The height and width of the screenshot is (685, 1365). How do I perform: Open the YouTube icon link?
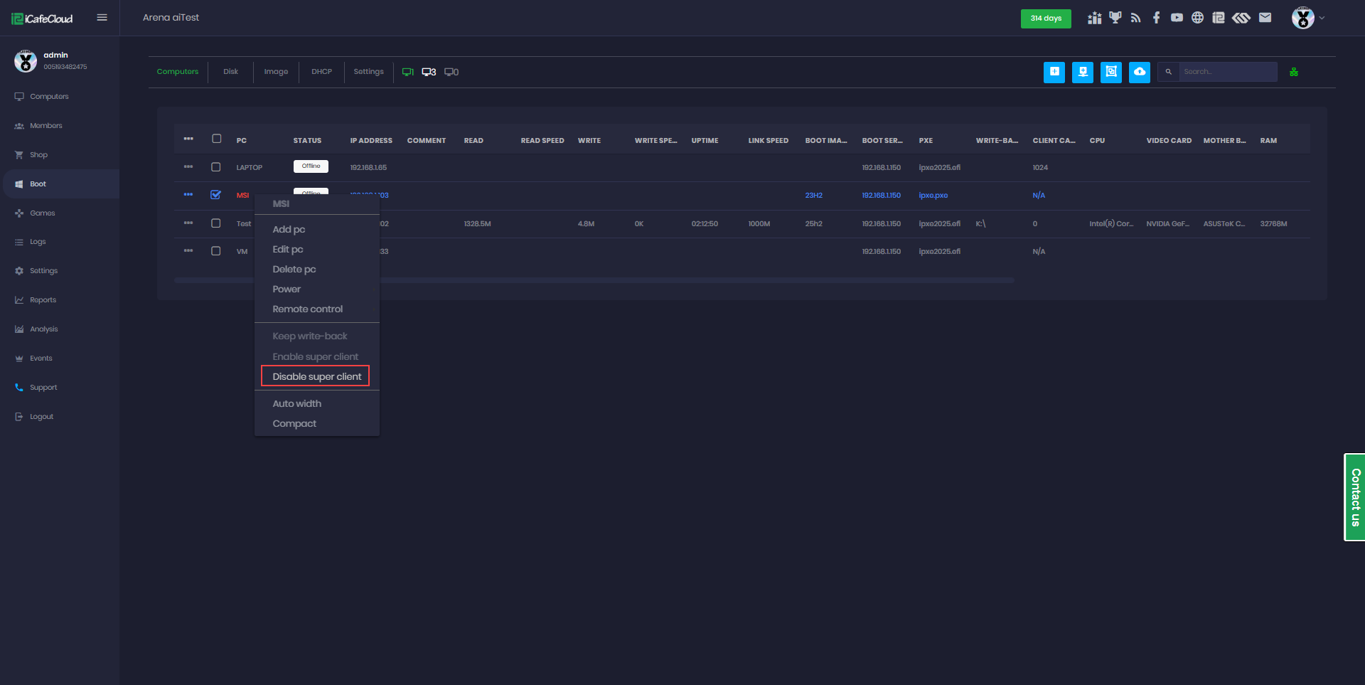1177,18
